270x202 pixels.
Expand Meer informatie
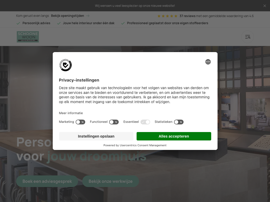point(71,113)
